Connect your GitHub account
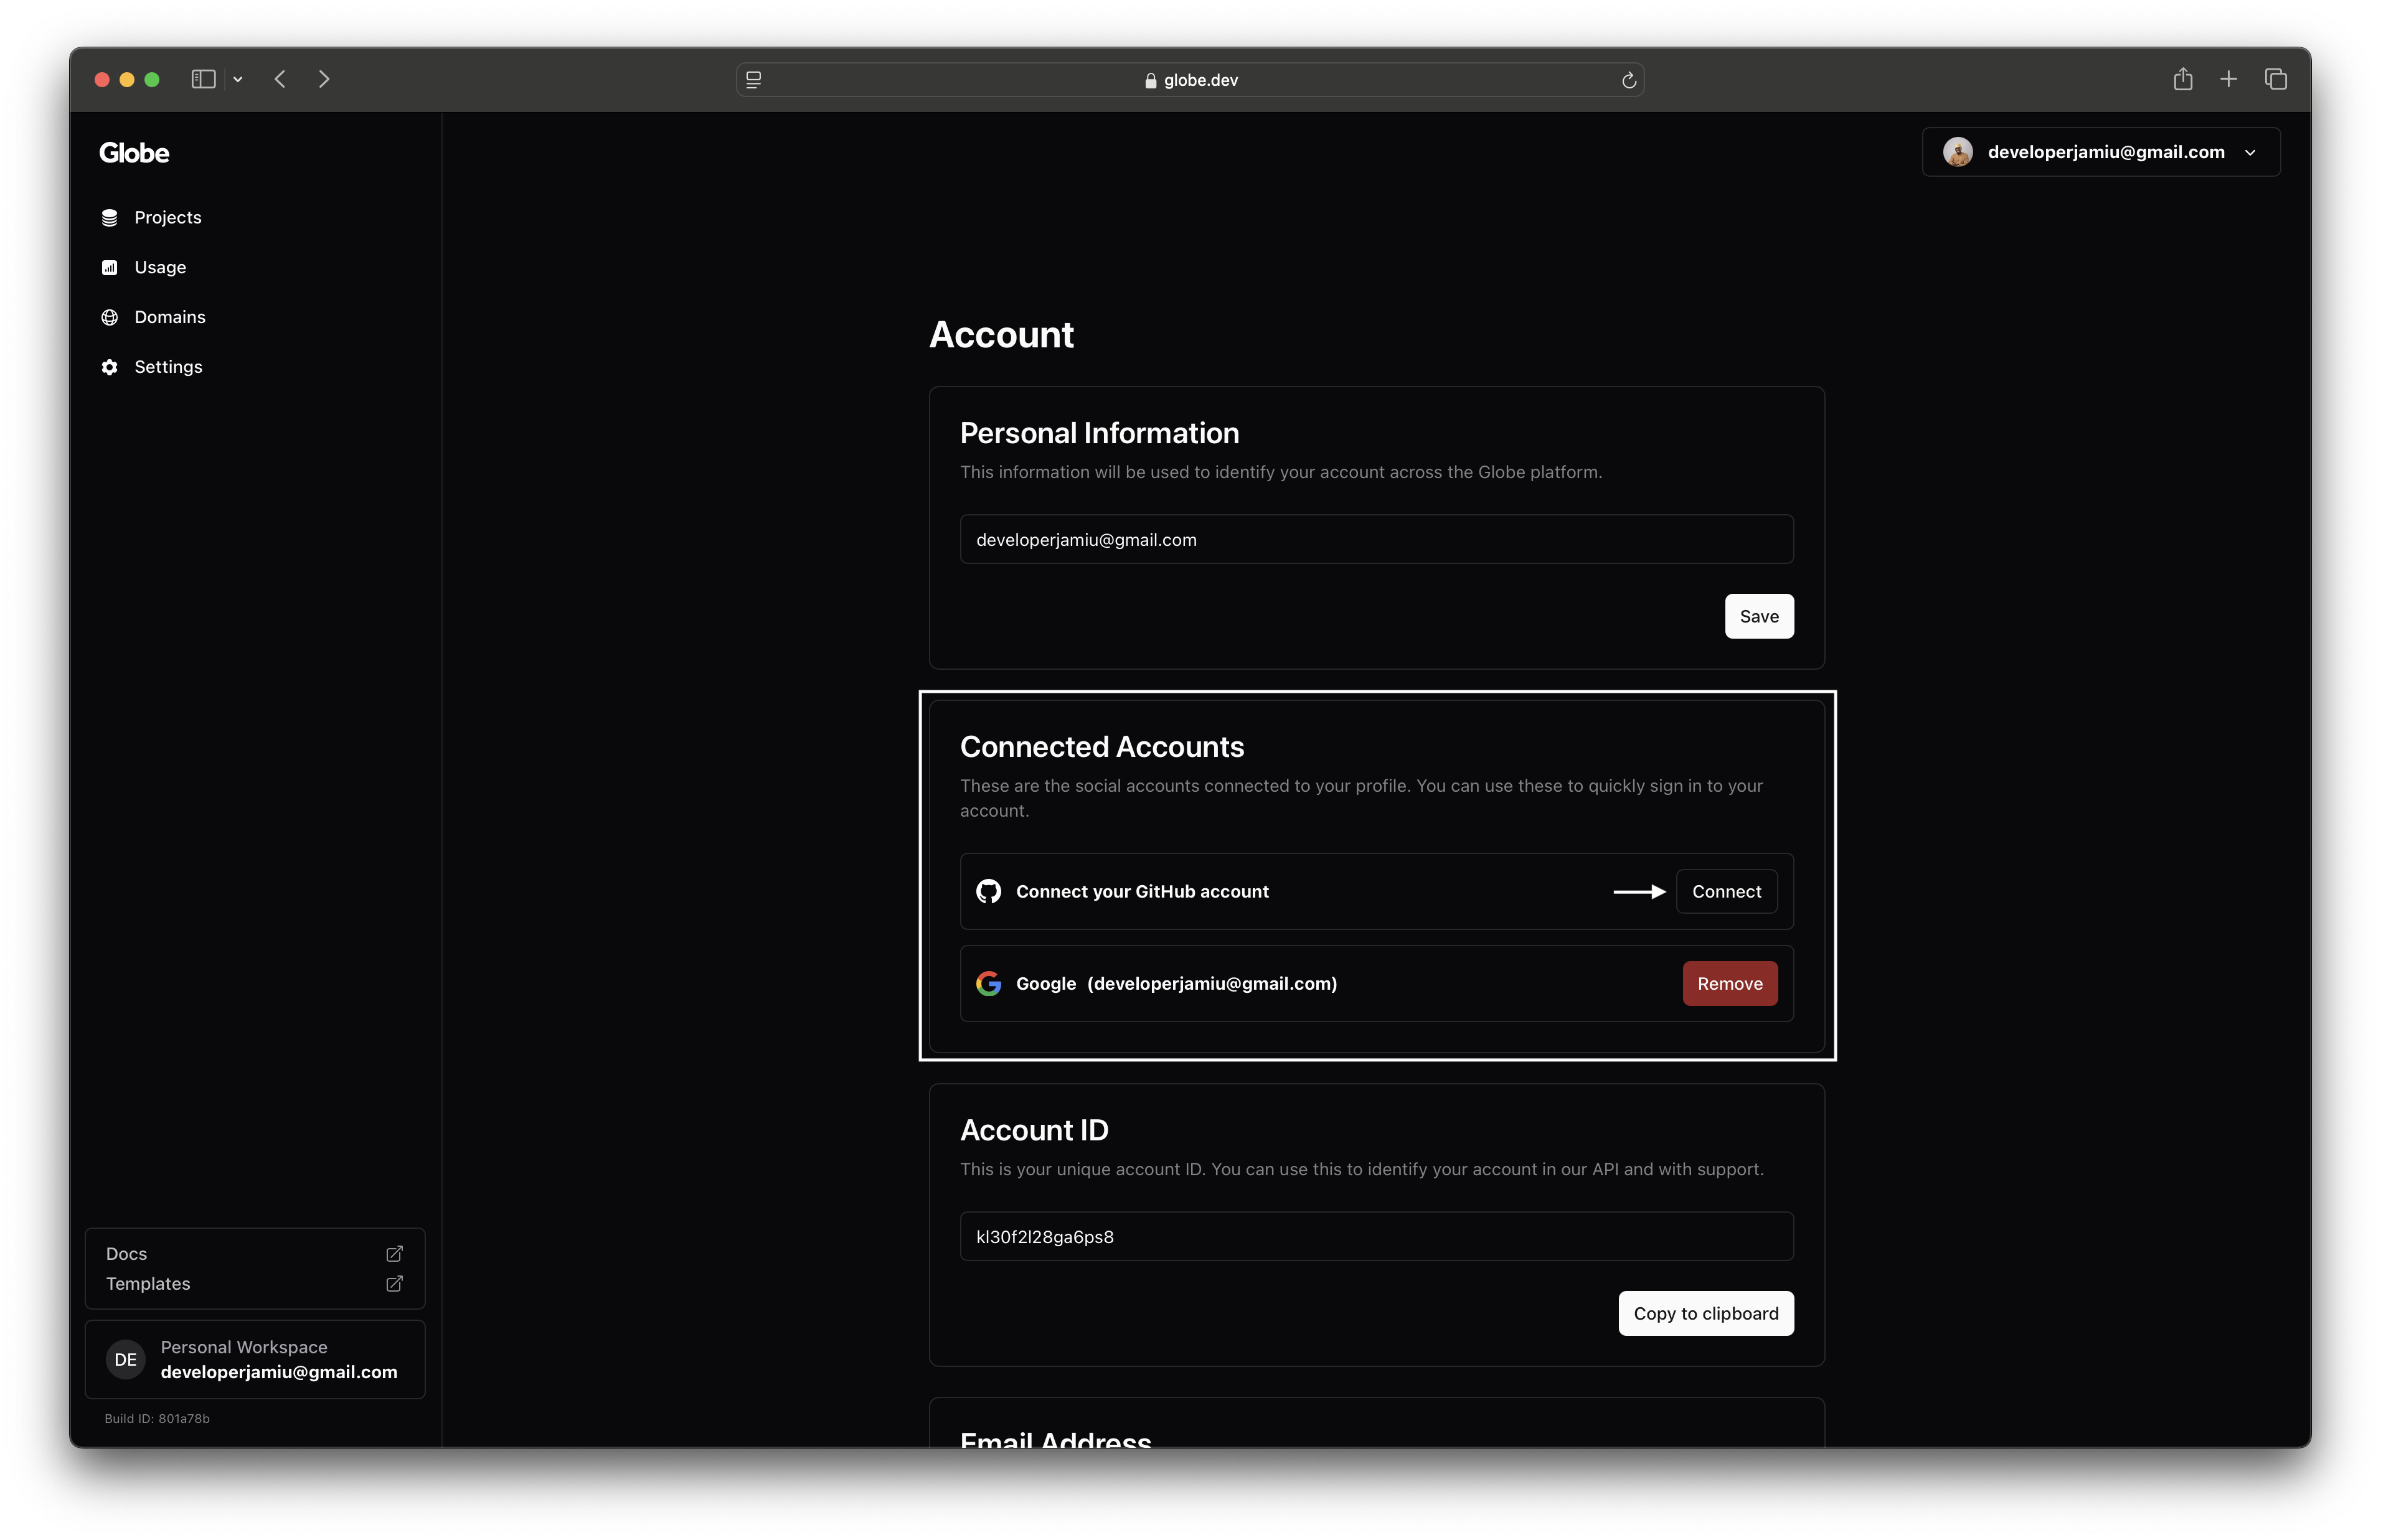 click(1726, 892)
